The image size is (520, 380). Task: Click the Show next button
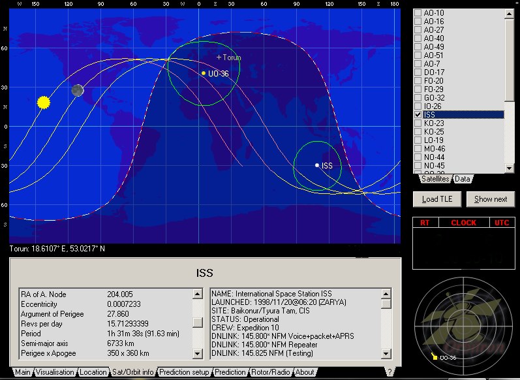(x=491, y=199)
